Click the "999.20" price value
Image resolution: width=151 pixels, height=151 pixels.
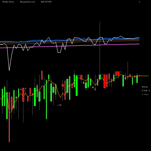click(145, 87)
